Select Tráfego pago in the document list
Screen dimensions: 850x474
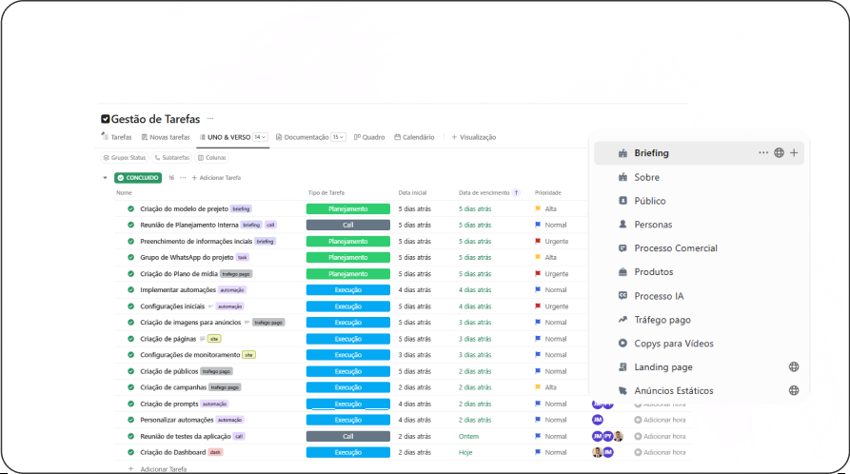point(662,320)
